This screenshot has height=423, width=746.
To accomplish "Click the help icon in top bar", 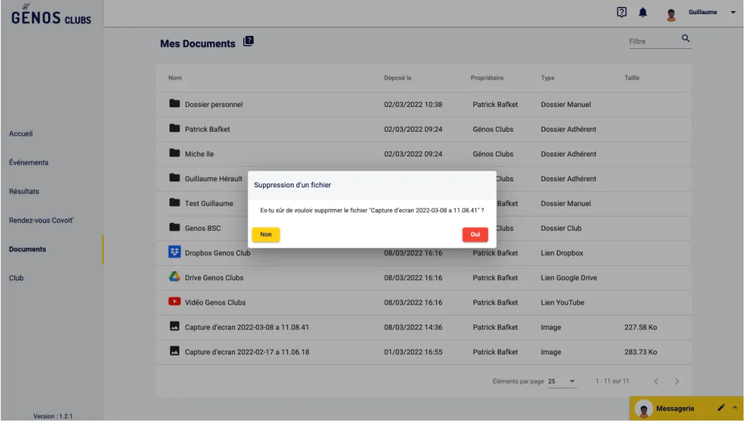I will [x=622, y=12].
